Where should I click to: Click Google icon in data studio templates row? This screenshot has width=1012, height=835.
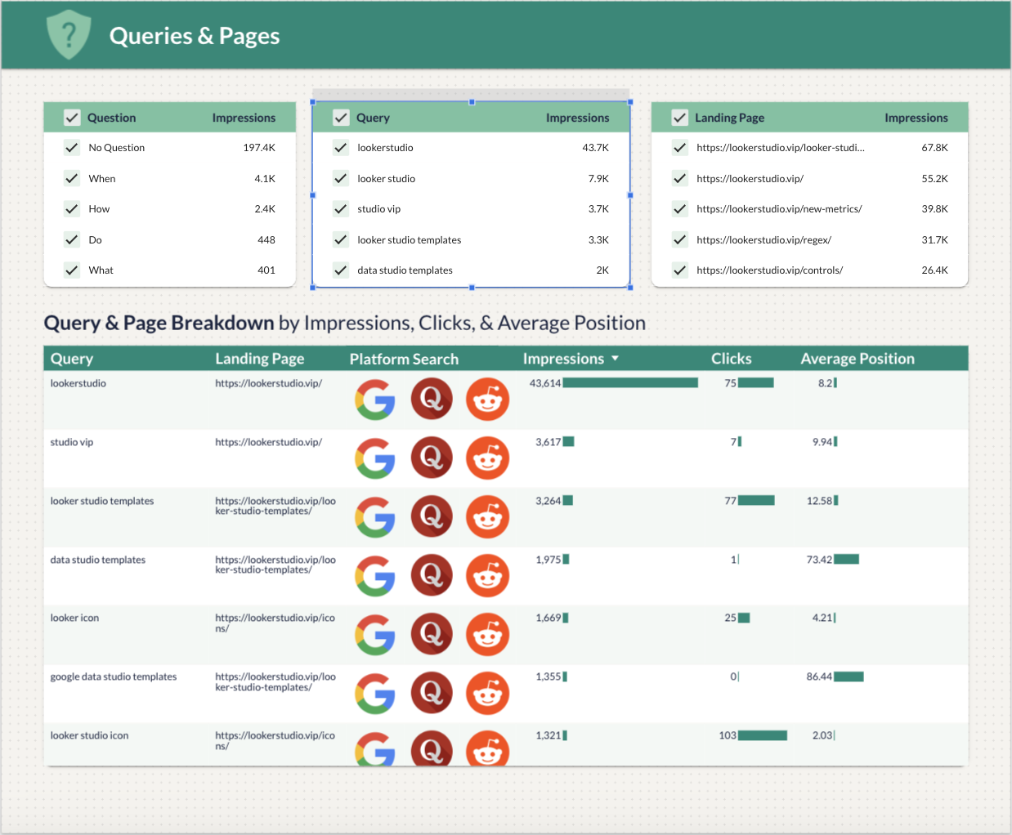375,576
